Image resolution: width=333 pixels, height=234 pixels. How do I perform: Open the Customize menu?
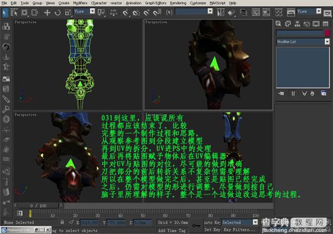pos(198,3)
